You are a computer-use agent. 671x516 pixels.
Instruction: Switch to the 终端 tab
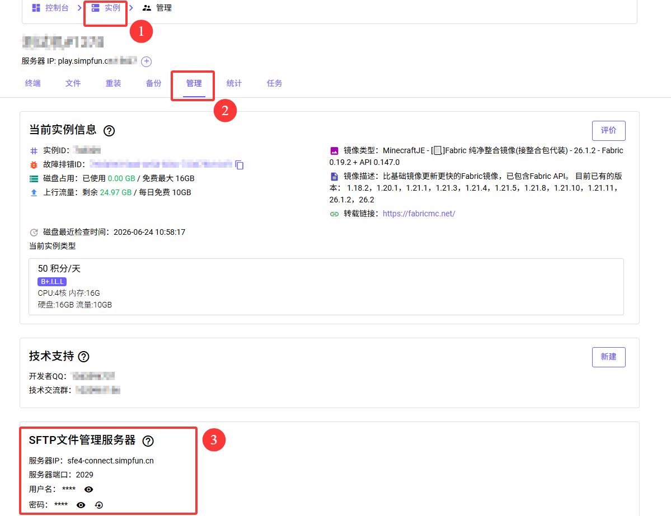32,83
